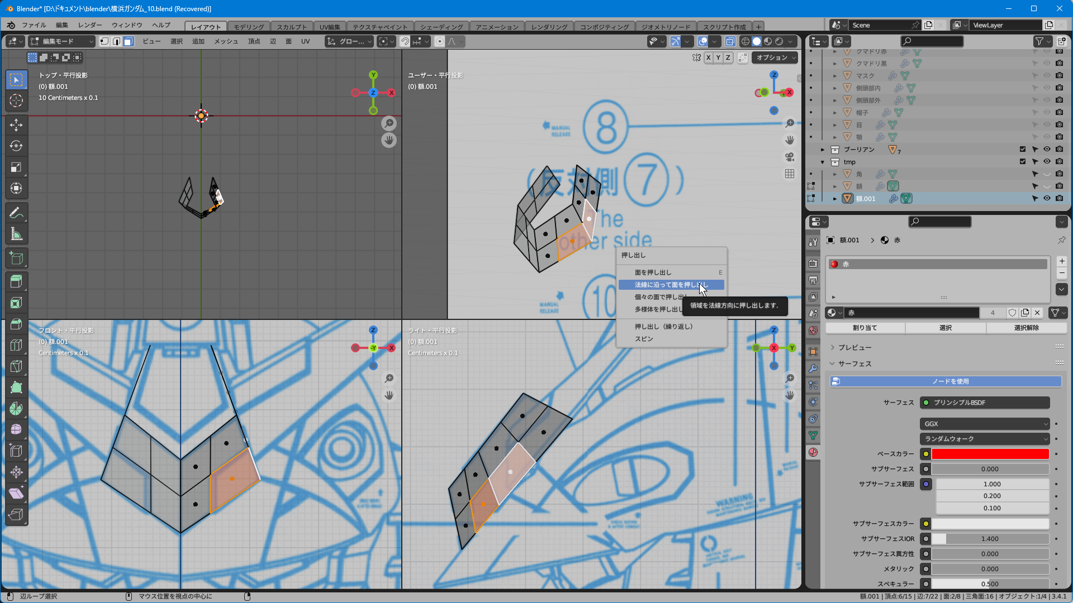Click the outliner search field
1073x603 pixels.
click(932, 41)
